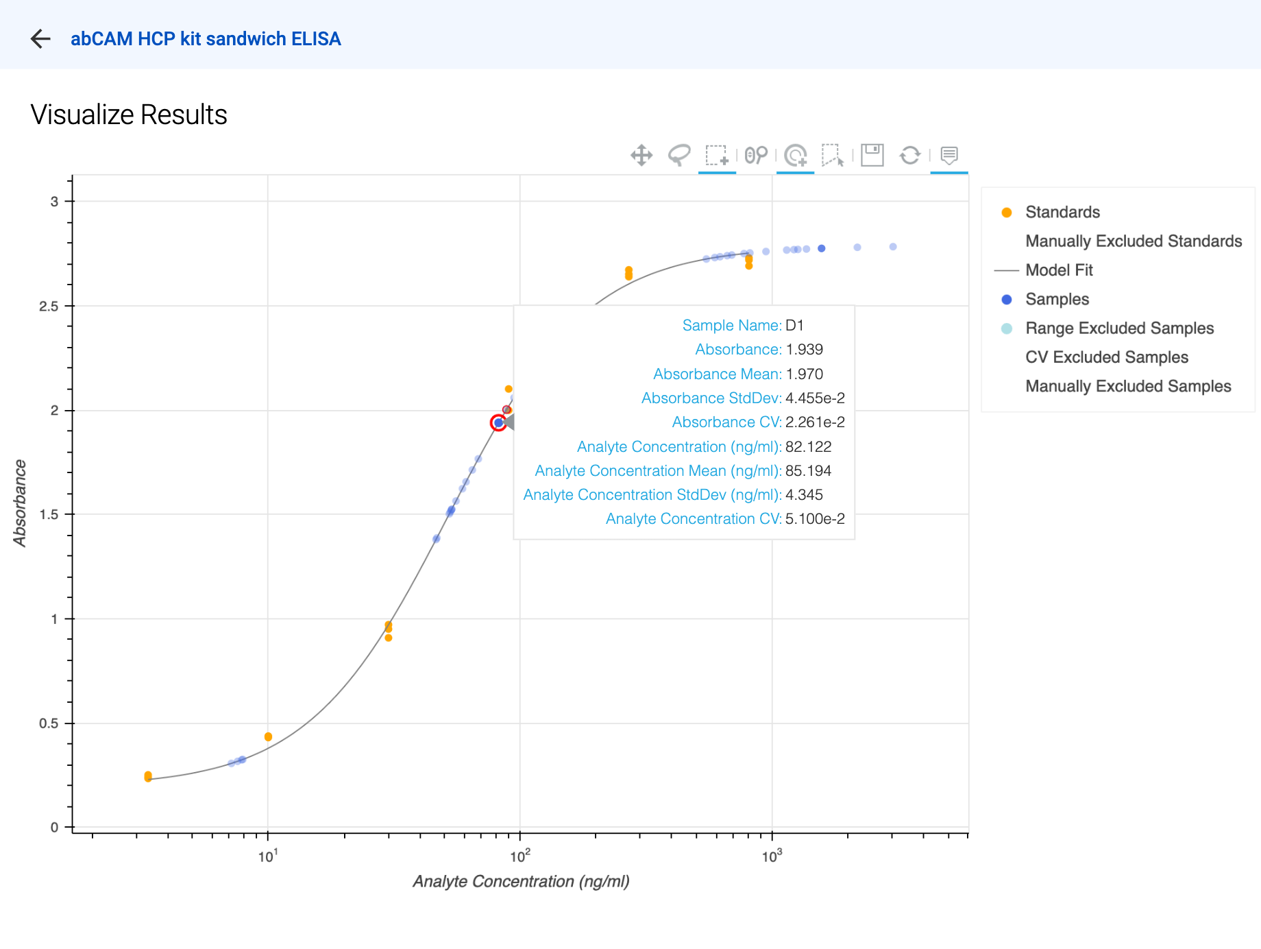Toggle visibility of Standards in the legend
This screenshot has height=949, width=1261.
coord(1062,212)
